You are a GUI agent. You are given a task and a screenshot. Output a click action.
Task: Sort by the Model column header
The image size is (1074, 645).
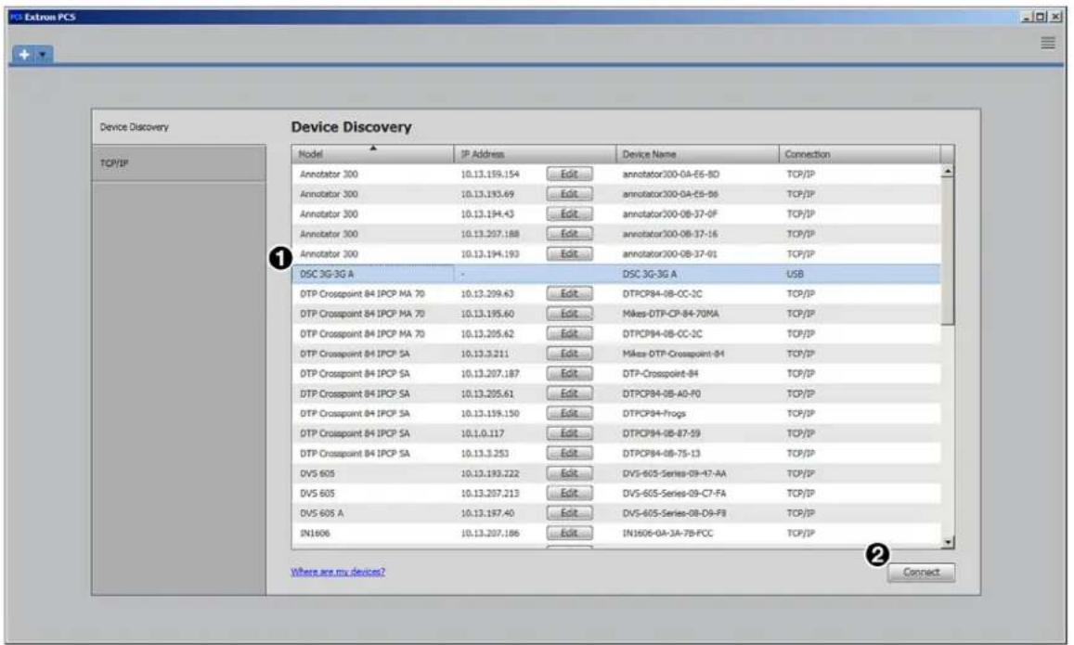pyautogui.click(x=372, y=154)
